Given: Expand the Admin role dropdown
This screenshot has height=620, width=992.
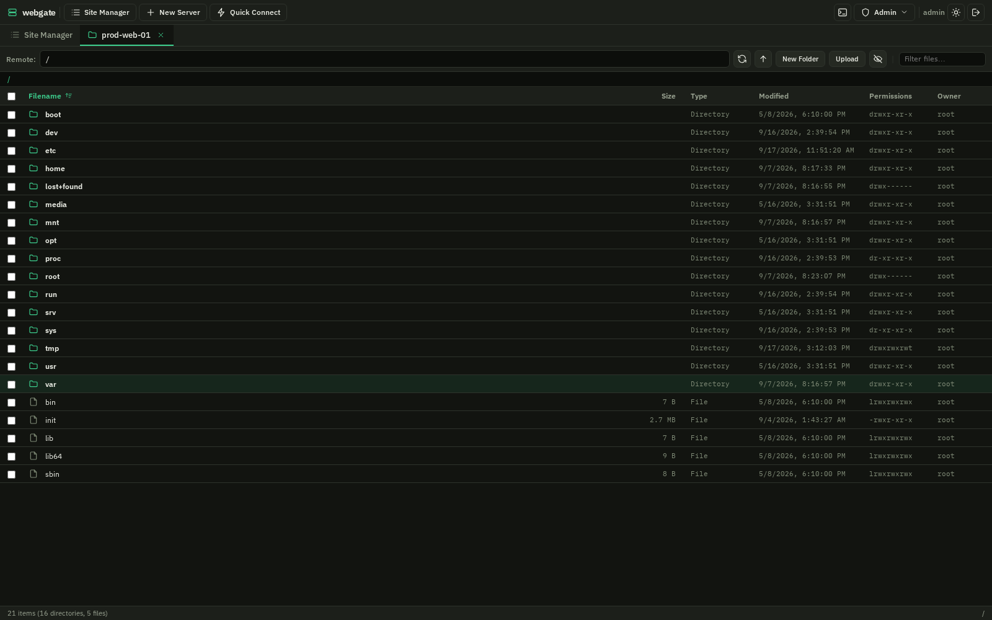Looking at the screenshot, I should click(x=885, y=12).
